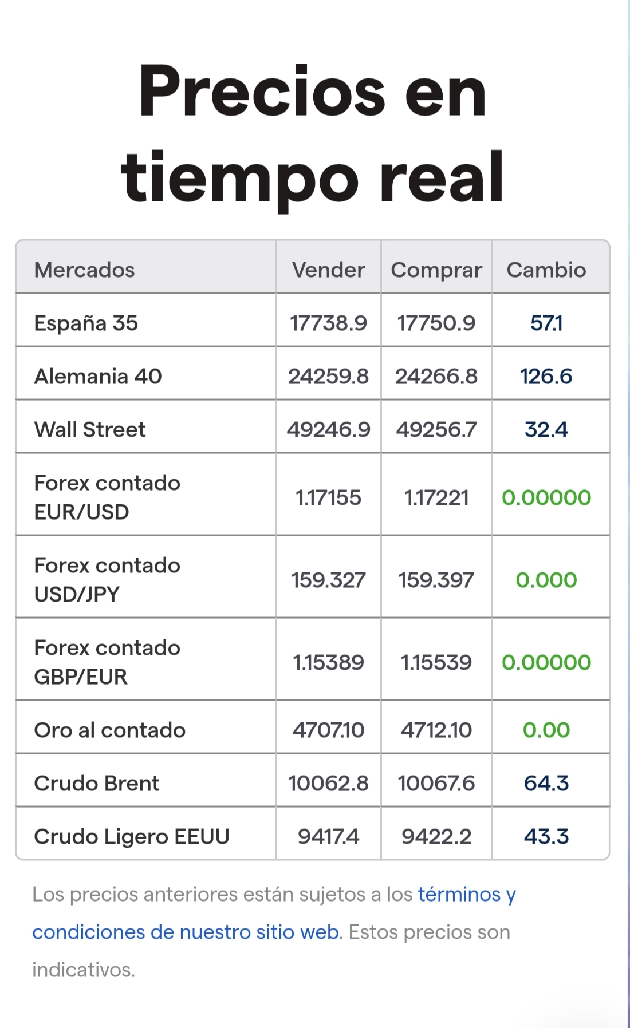Select the Wall Street market
This screenshot has height=1028, width=630.
[x=90, y=430]
